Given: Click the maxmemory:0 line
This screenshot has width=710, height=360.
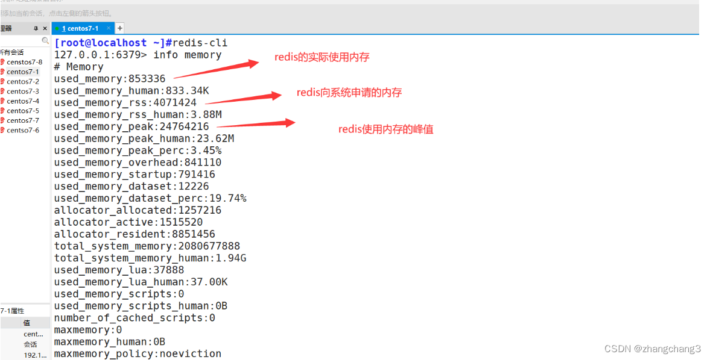Looking at the screenshot, I should click(x=88, y=330).
